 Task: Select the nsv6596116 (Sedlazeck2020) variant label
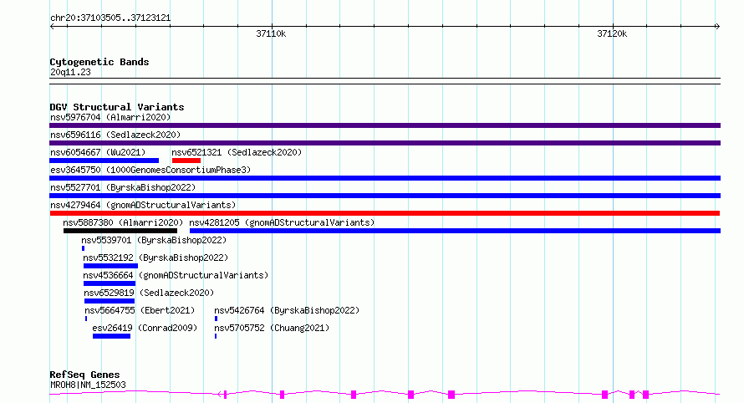(115, 135)
